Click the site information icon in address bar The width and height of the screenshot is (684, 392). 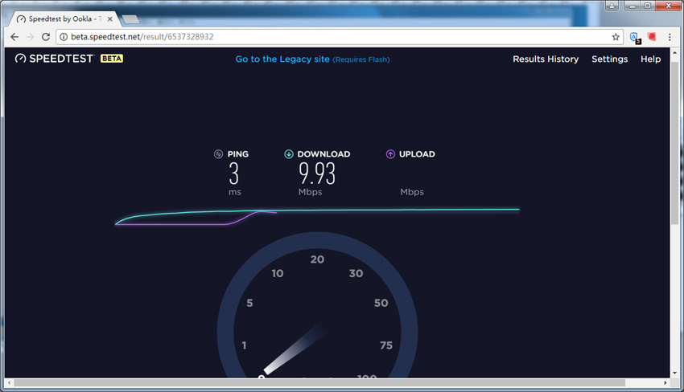point(63,37)
